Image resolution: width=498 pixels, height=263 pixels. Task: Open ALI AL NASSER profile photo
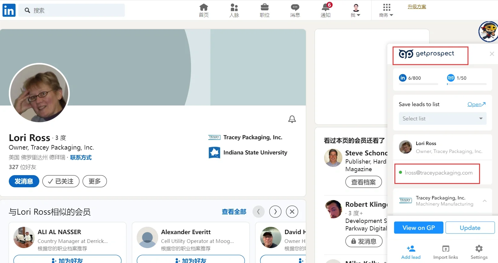point(24,237)
